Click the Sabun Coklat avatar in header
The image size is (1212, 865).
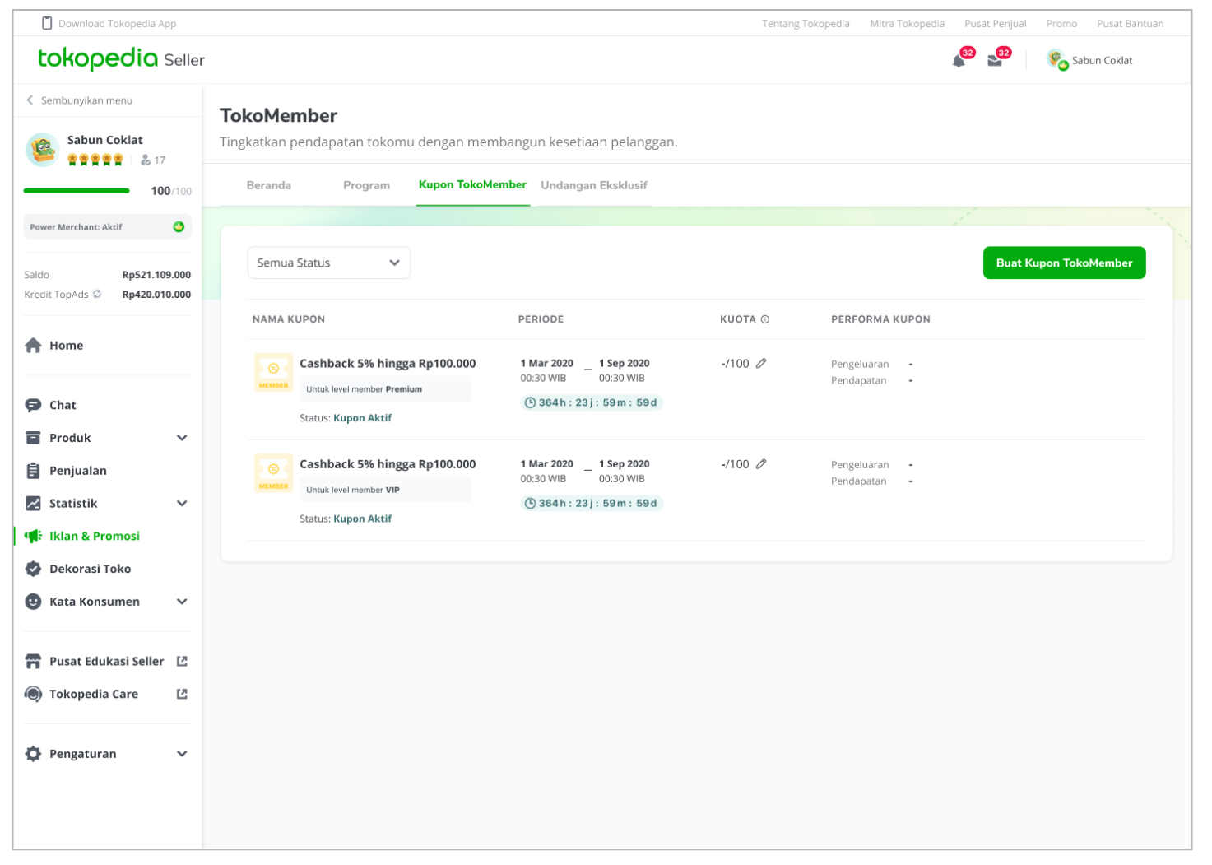(x=1056, y=59)
